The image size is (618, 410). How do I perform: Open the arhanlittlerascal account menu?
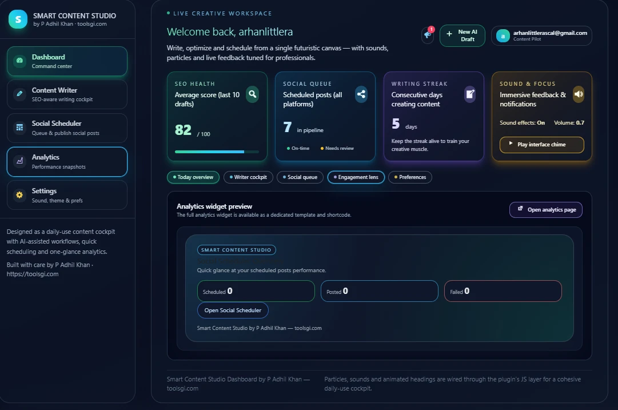(x=541, y=35)
